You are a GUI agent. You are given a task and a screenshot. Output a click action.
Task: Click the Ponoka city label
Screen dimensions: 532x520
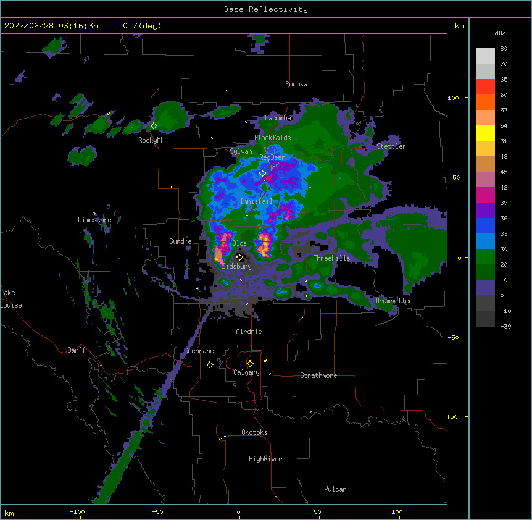point(296,84)
